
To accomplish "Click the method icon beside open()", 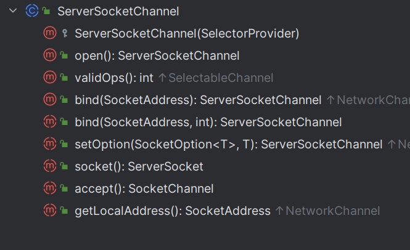I will (x=50, y=55).
